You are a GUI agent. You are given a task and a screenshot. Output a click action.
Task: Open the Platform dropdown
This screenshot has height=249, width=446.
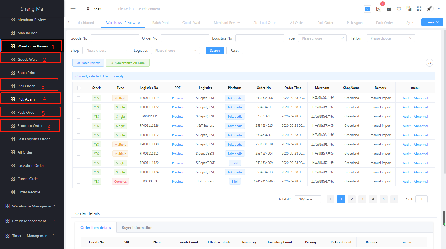391,38
